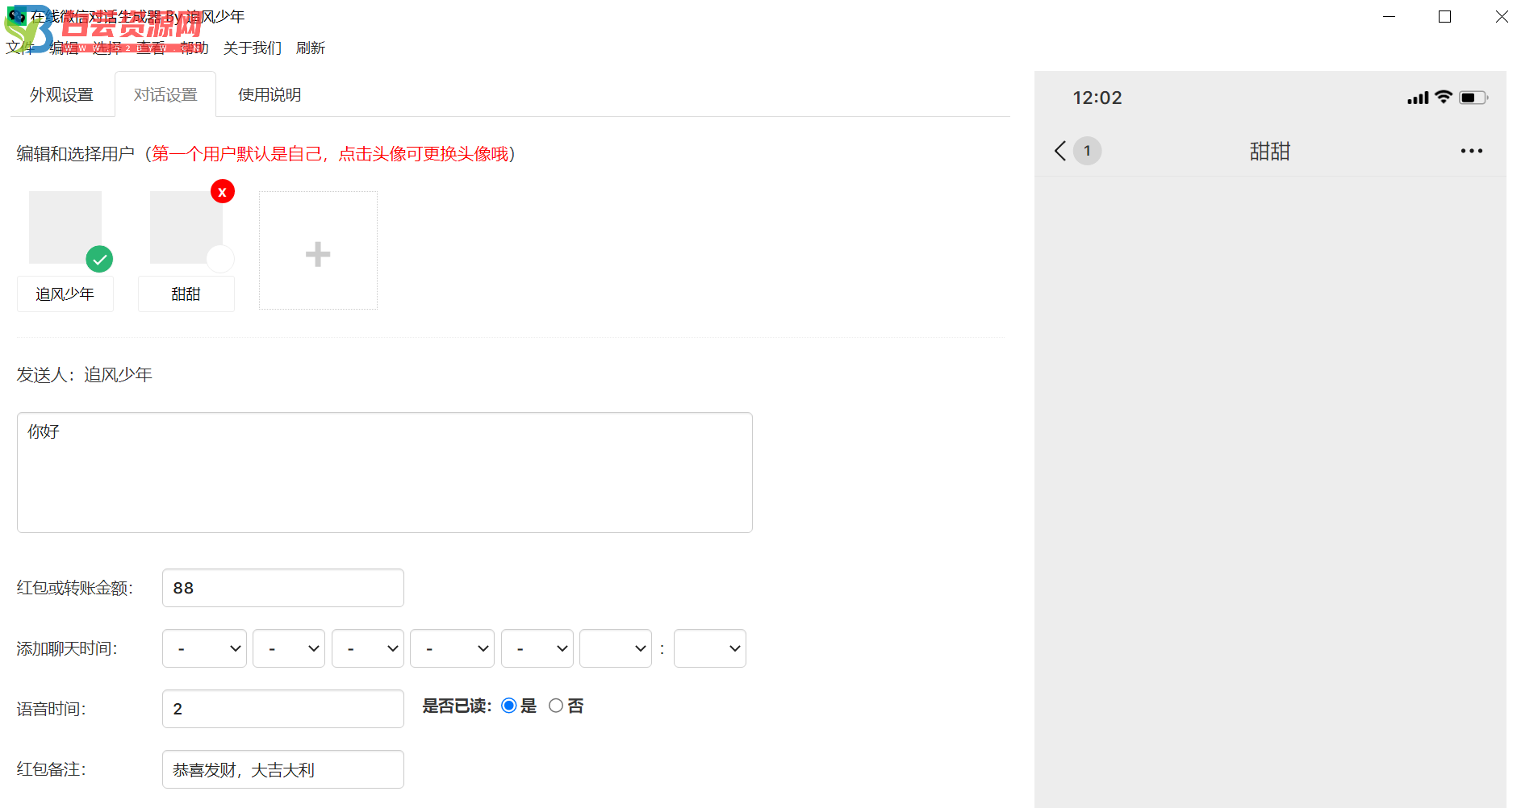1517x808 pixels.
Task: Switch to 对话设置 tab
Action: tap(165, 94)
